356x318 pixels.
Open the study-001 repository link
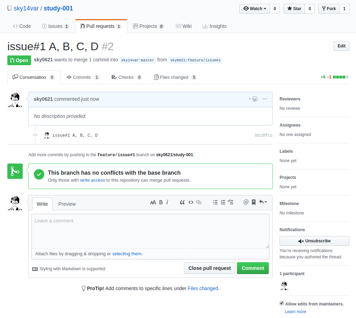58,8
